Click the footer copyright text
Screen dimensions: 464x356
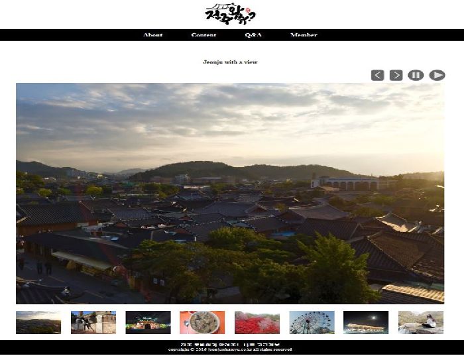(x=230, y=349)
